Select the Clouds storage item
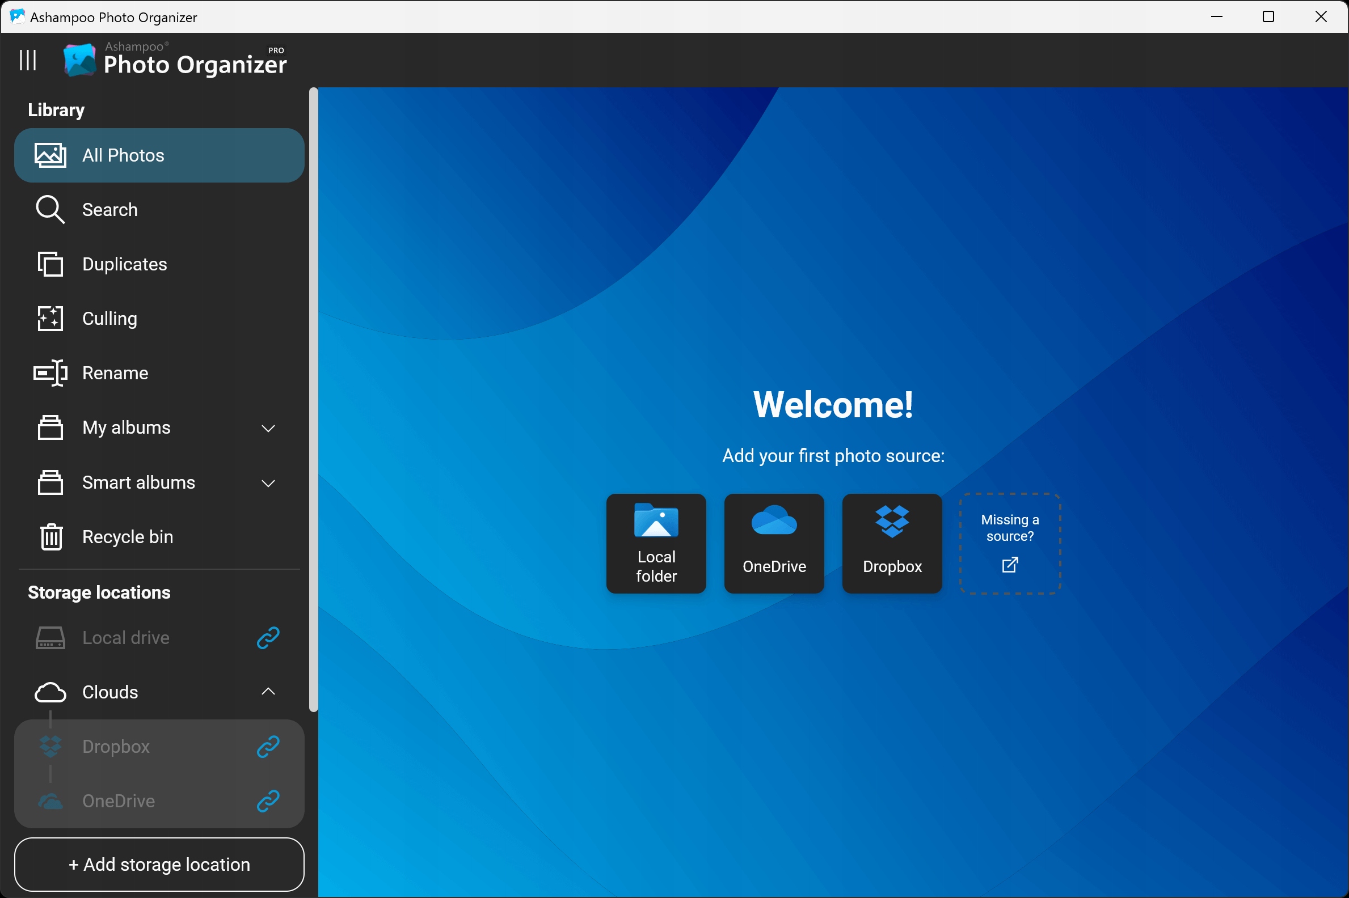 (110, 692)
